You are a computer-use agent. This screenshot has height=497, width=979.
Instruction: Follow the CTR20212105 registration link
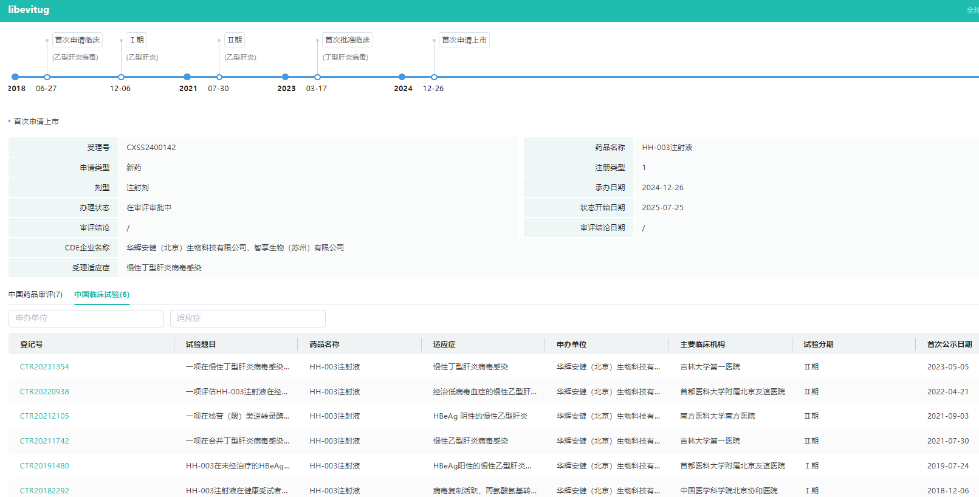tap(44, 416)
